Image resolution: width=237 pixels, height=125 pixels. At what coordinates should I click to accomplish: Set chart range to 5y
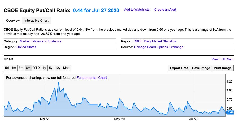(51, 68)
